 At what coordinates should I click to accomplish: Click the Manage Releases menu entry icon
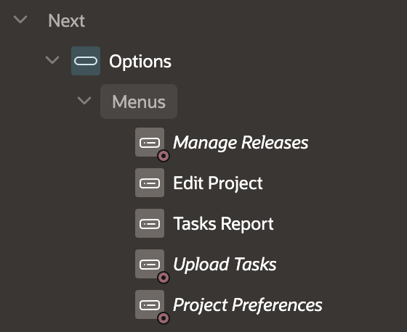click(x=150, y=142)
